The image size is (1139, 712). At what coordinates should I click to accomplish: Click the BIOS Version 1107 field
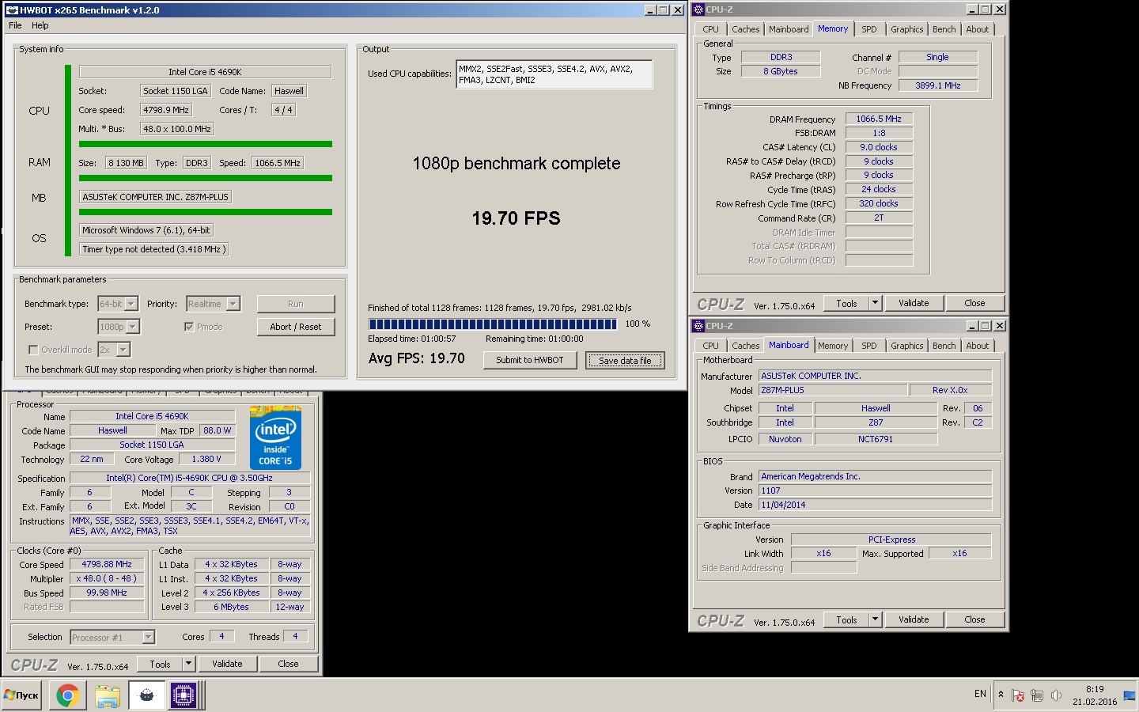pyautogui.click(x=876, y=490)
